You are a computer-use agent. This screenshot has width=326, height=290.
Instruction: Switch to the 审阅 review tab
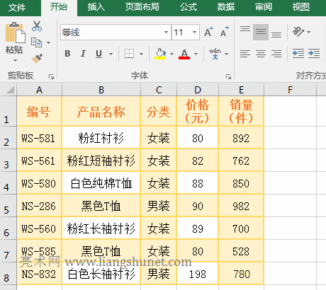click(x=264, y=7)
